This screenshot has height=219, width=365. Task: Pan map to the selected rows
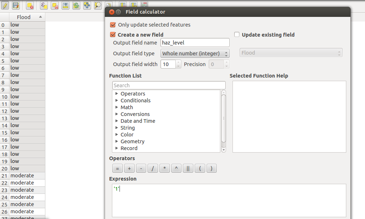[x=87, y=5]
